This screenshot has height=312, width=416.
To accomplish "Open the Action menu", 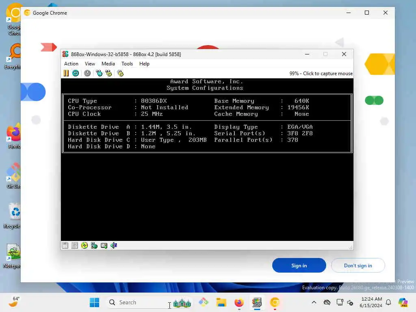I will coord(71,64).
